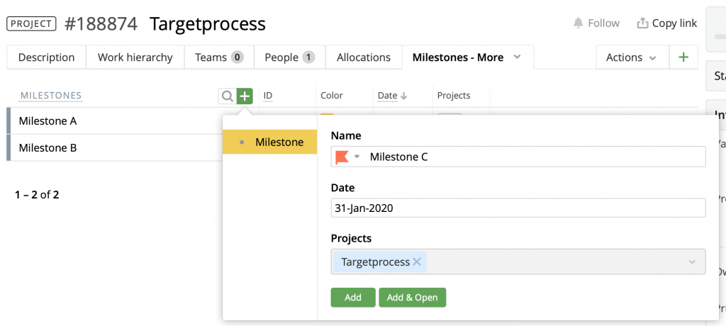
Task: Click the Follow bell icon
Action: coord(578,23)
